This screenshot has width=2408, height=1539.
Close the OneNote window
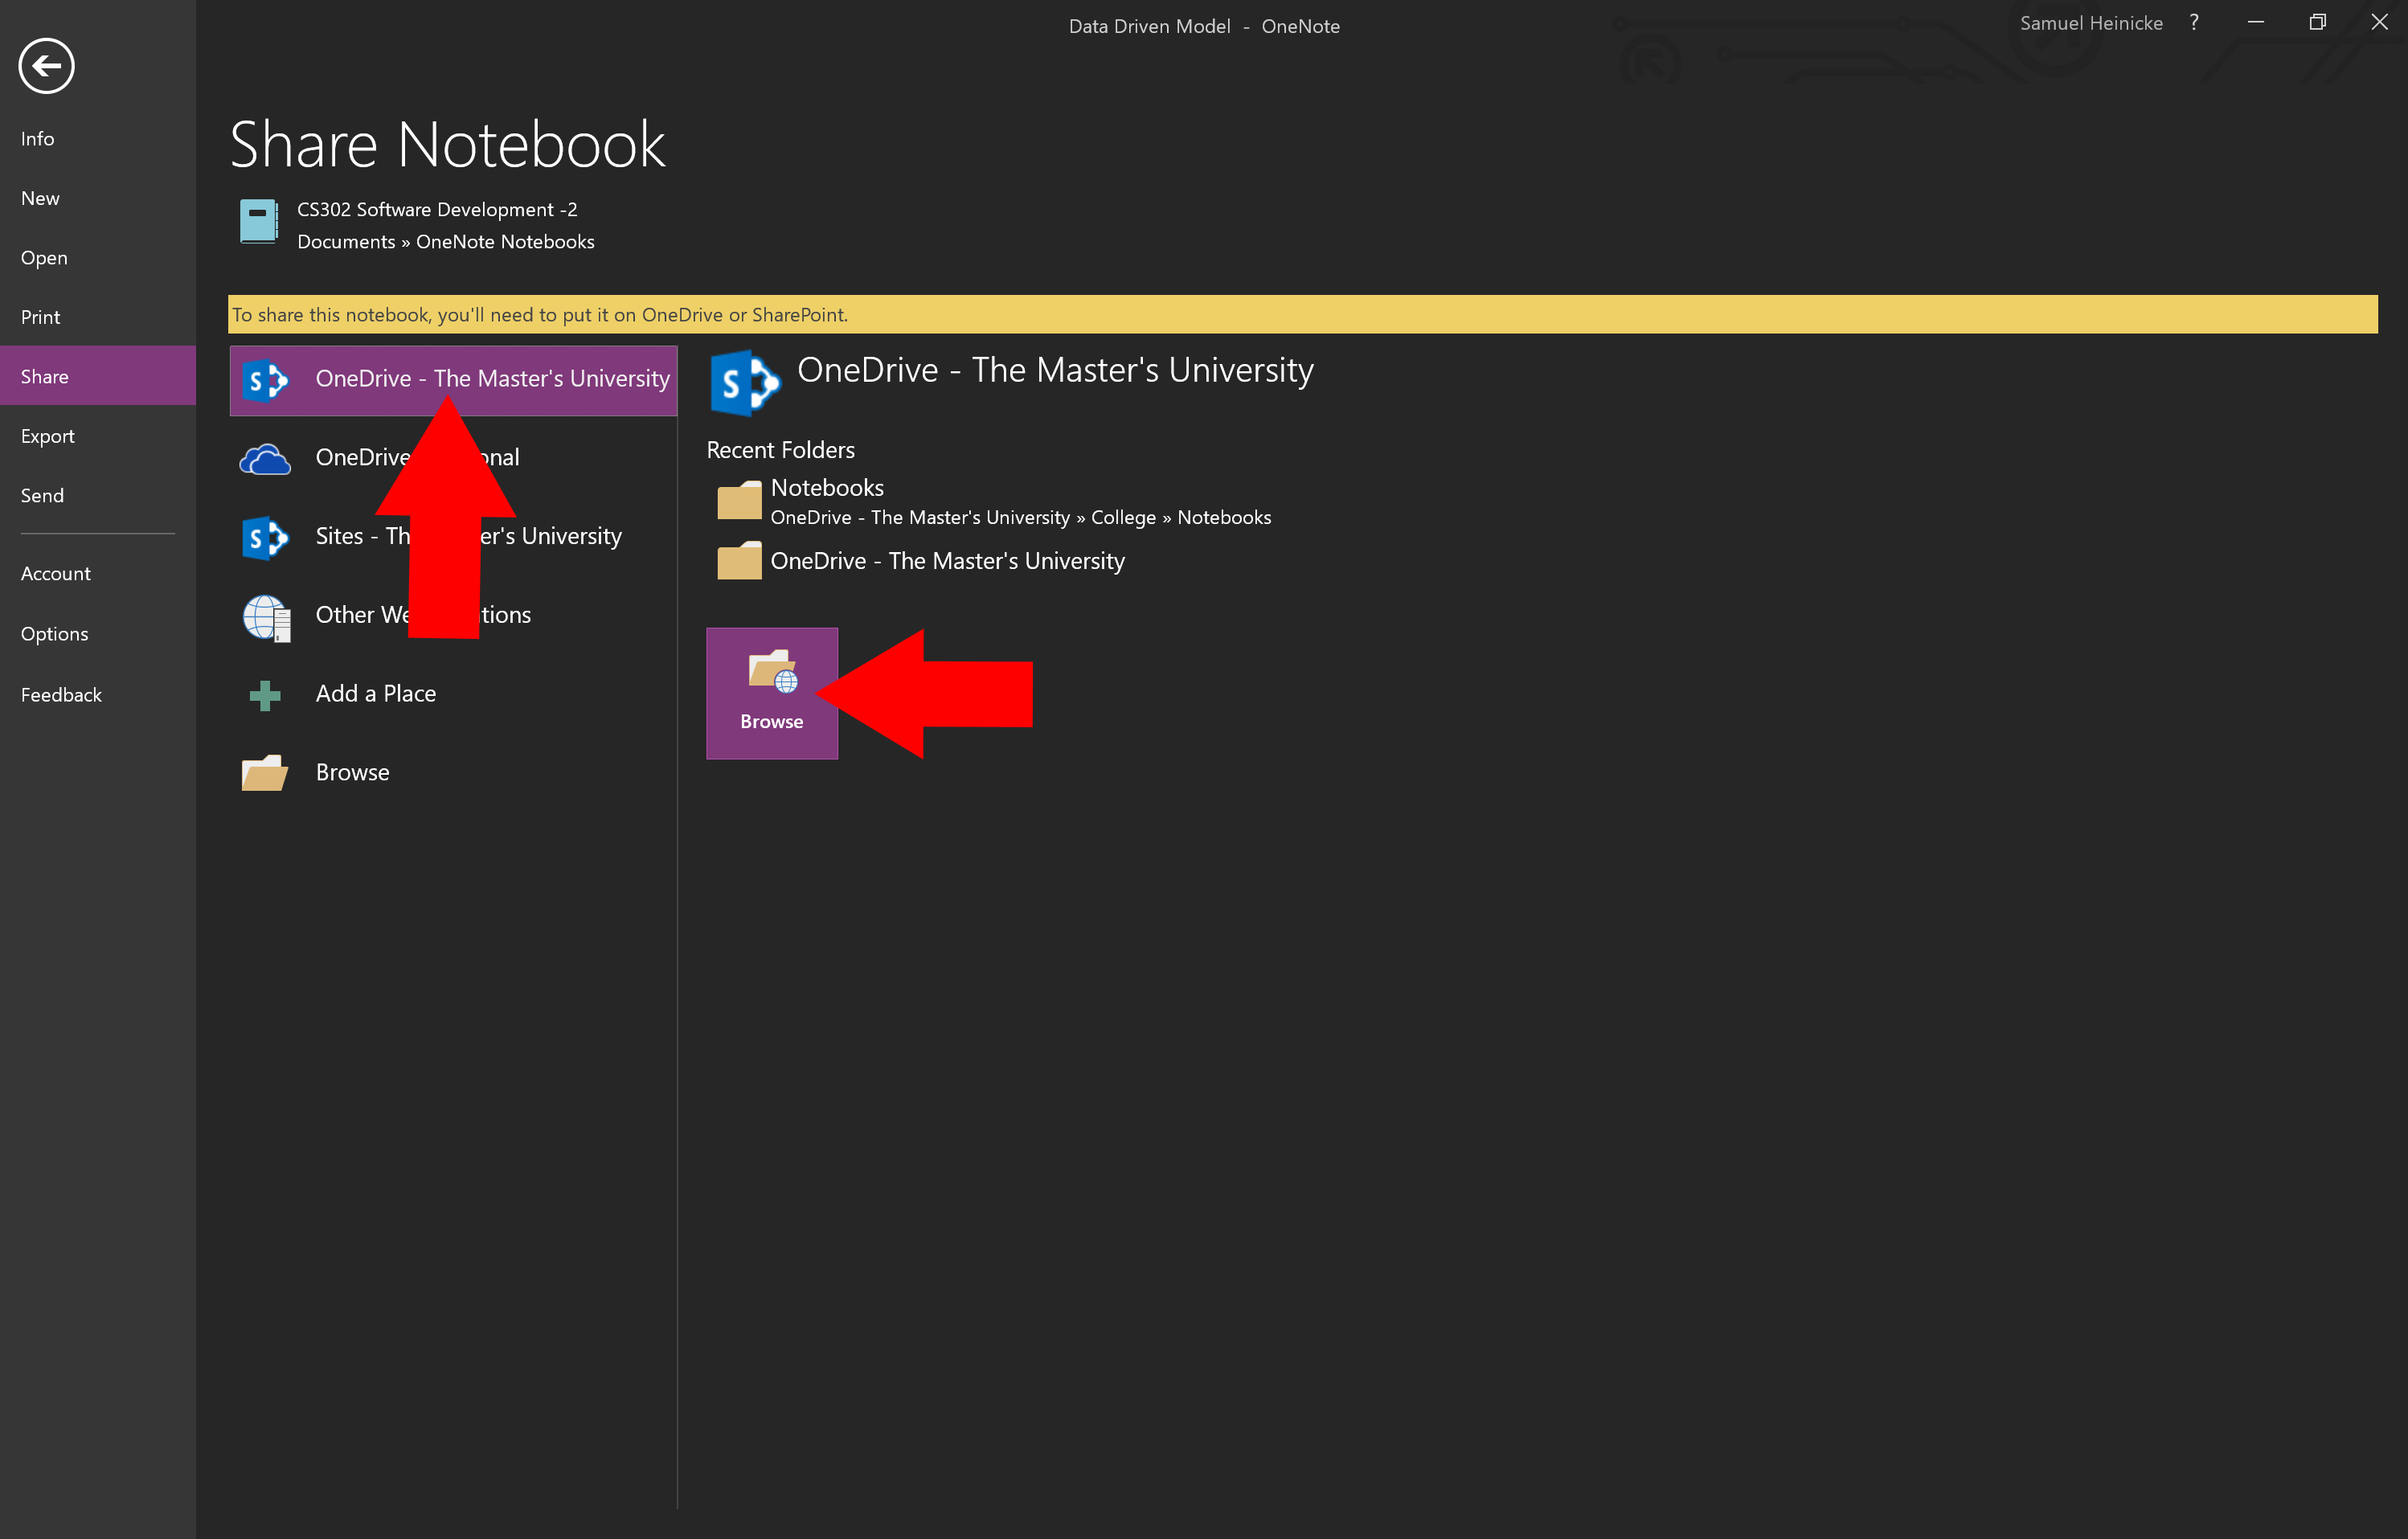click(x=2379, y=22)
